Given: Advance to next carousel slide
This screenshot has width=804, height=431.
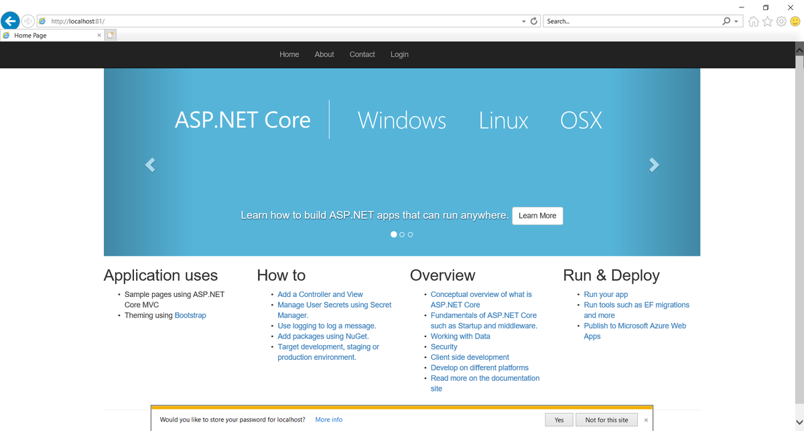Looking at the screenshot, I should [654, 165].
